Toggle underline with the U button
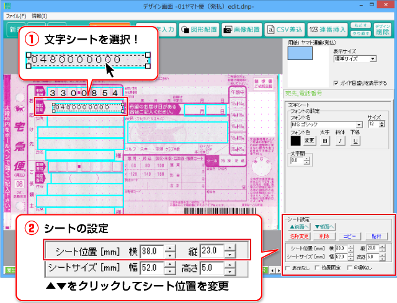Screen dimensions: 397x303 355,141
